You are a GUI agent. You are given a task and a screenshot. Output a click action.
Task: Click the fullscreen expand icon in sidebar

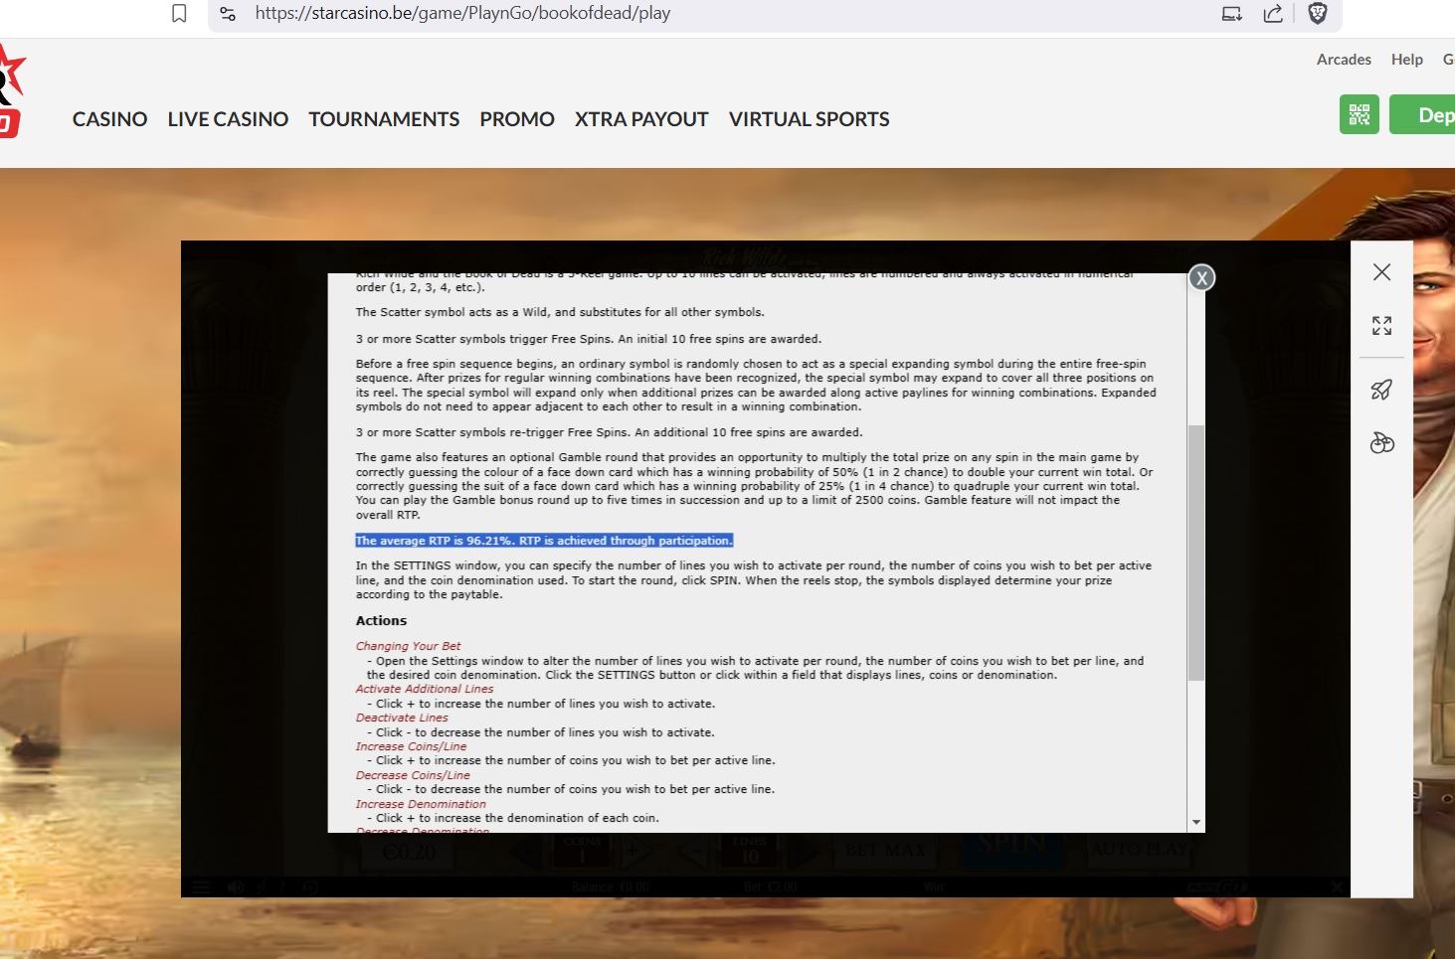coord(1381,326)
